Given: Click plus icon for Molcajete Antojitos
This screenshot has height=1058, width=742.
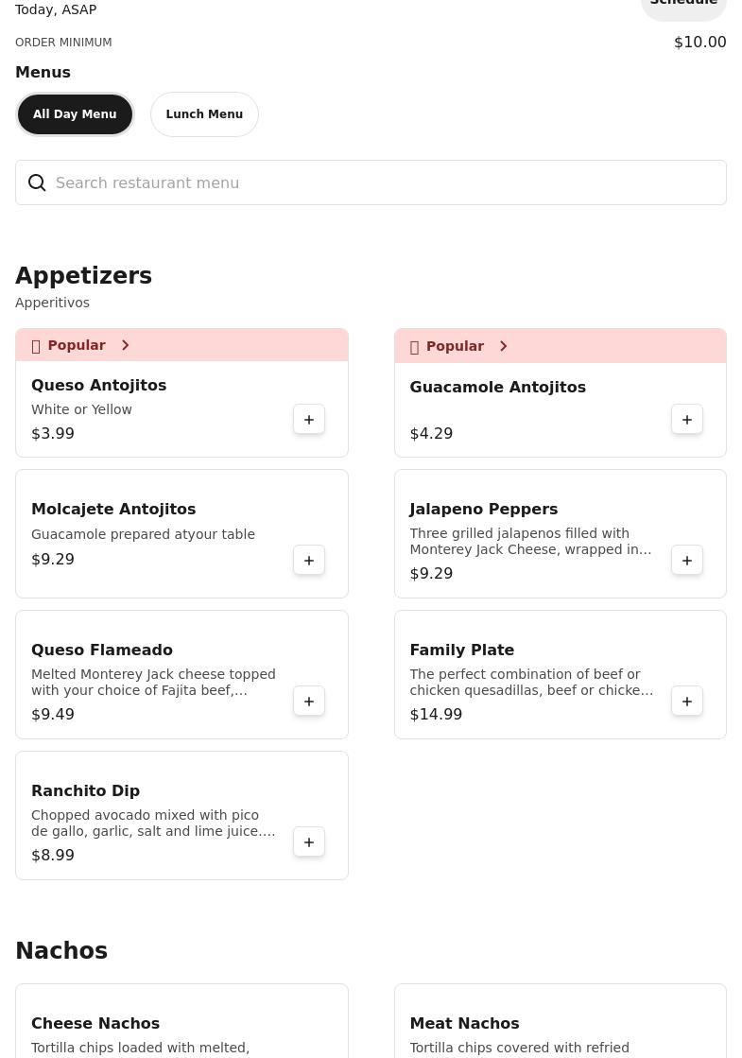Looking at the screenshot, I should [x=309, y=561].
